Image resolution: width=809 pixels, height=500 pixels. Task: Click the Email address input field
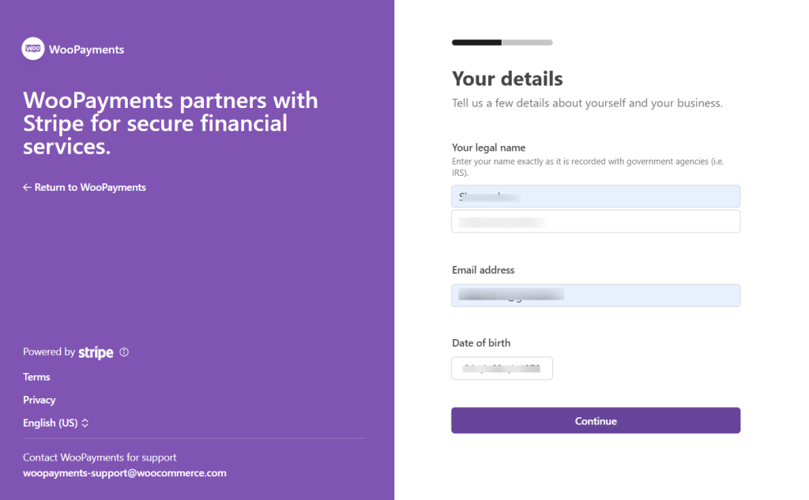pos(596,296)
